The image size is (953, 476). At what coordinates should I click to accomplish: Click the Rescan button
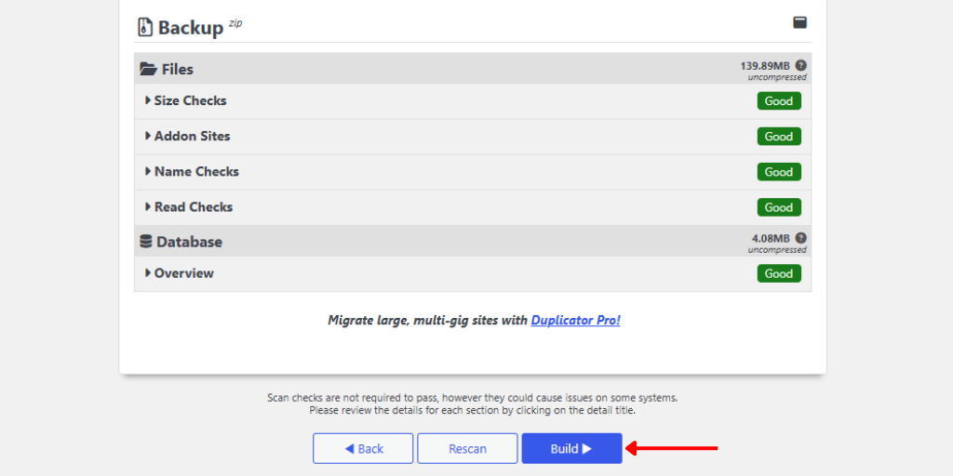[467, 449]
